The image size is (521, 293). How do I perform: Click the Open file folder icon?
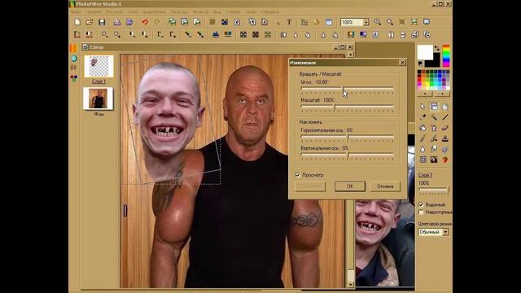coord(90,22)
